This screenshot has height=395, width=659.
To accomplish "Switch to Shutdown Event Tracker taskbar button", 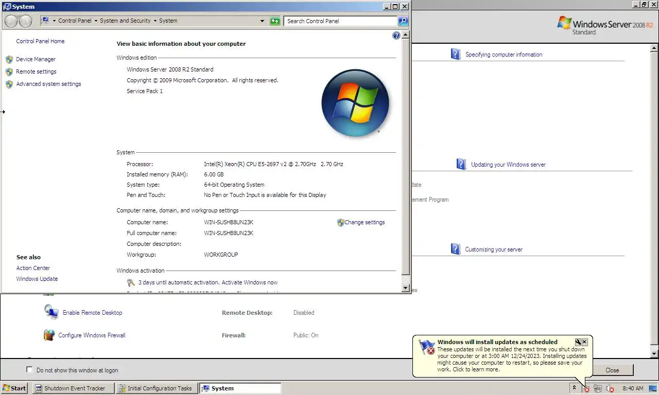I will tap(73, 388).
